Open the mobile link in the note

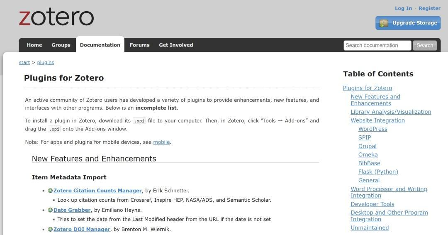(161, 142)
